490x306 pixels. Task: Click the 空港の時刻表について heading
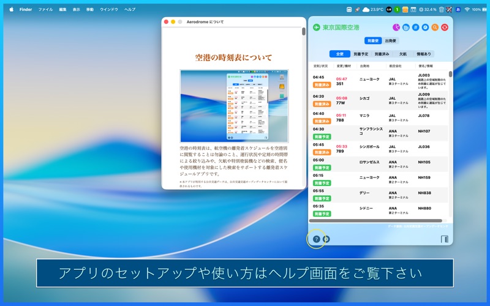[x=233, y=58]
